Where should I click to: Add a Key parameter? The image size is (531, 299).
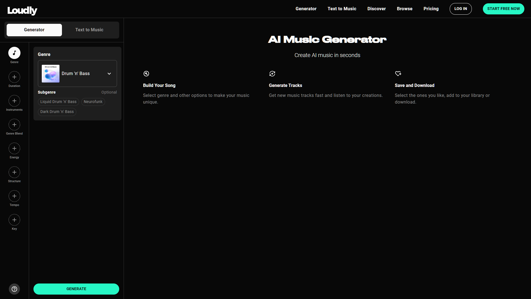(x=14, y=220)
